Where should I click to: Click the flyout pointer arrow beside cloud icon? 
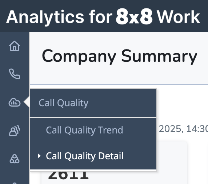pos(27,102)
